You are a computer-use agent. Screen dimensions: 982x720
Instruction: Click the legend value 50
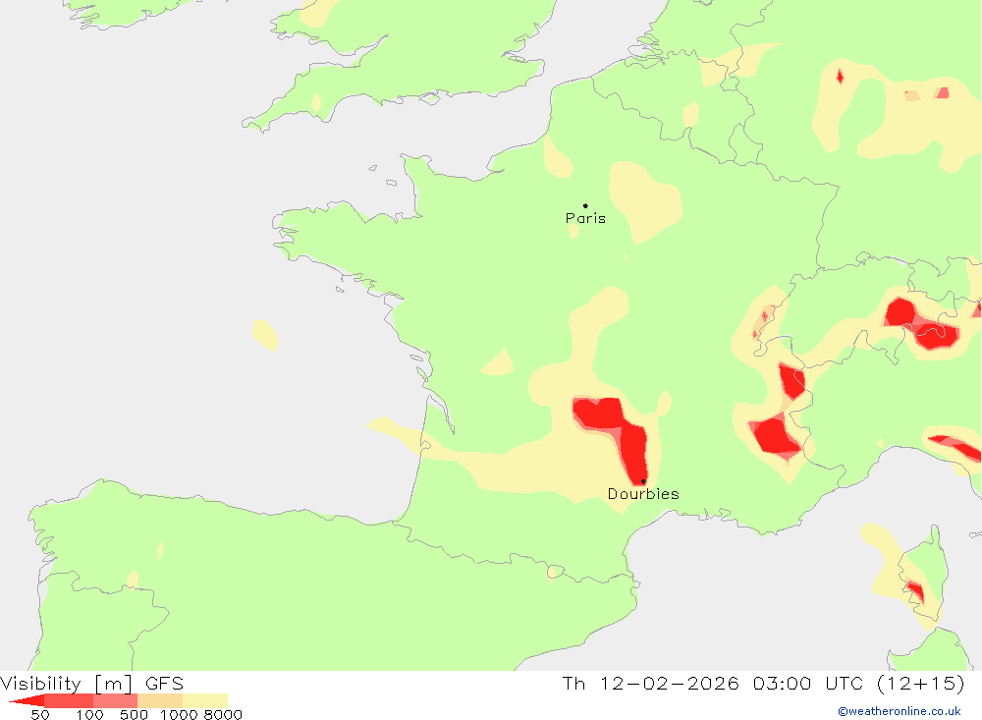point(40,714)
